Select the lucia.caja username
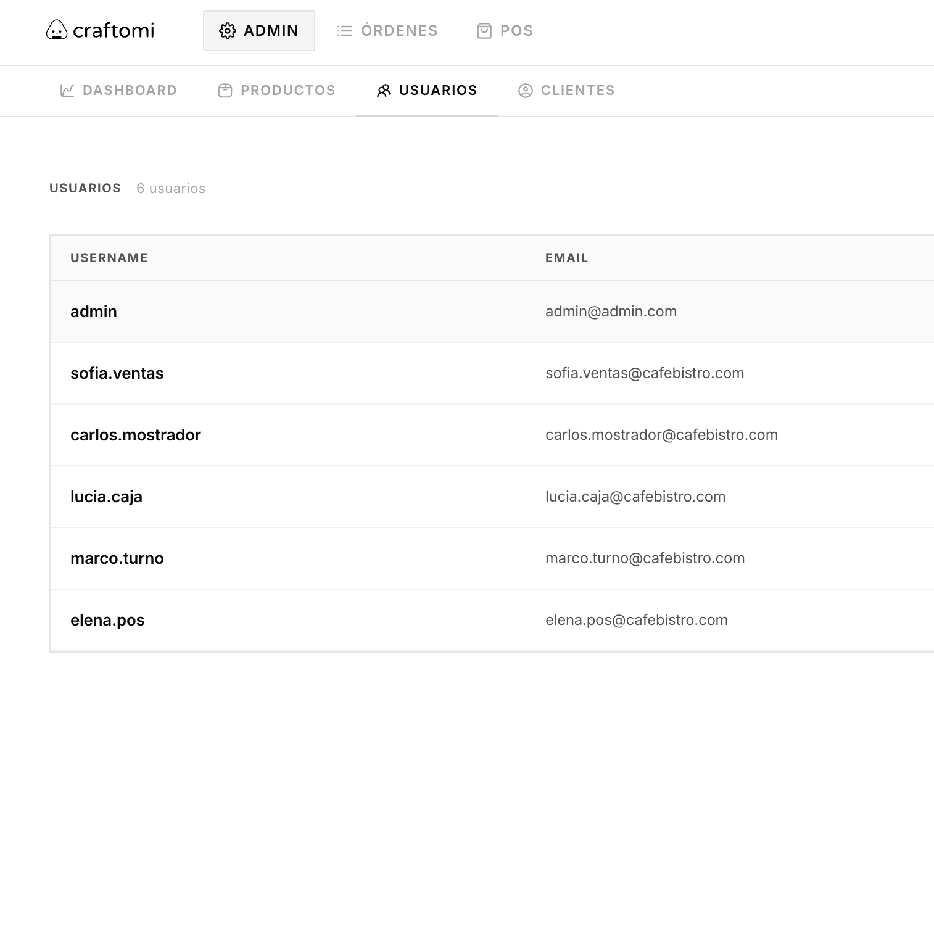Image resolution: width=934 pixels, height=934 pixels. pos(106,497)
